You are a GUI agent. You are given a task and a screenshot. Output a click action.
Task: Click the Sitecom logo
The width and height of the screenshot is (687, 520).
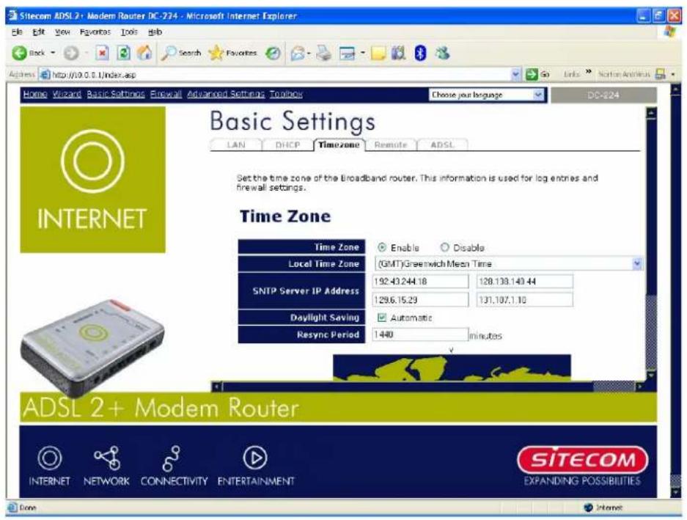[x=582, y=460]
